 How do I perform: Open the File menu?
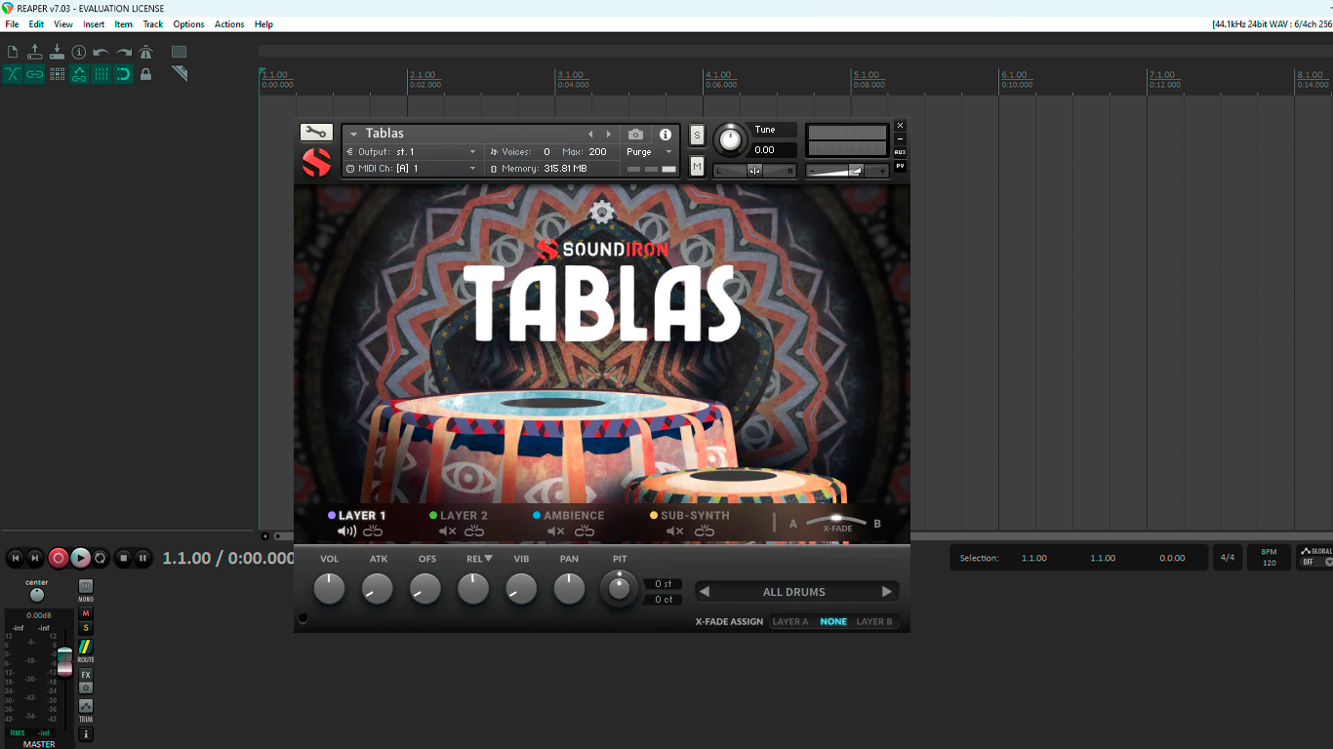12,24
